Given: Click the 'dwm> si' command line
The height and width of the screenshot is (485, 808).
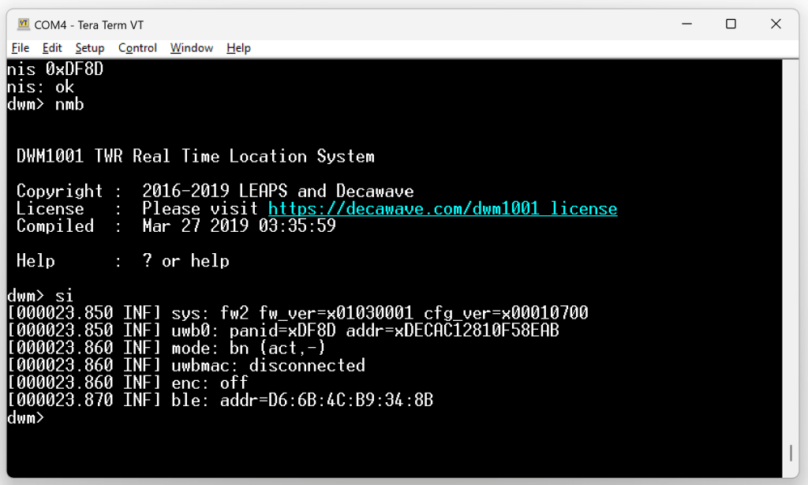Looking at the screenshot, I should [40, 296].
